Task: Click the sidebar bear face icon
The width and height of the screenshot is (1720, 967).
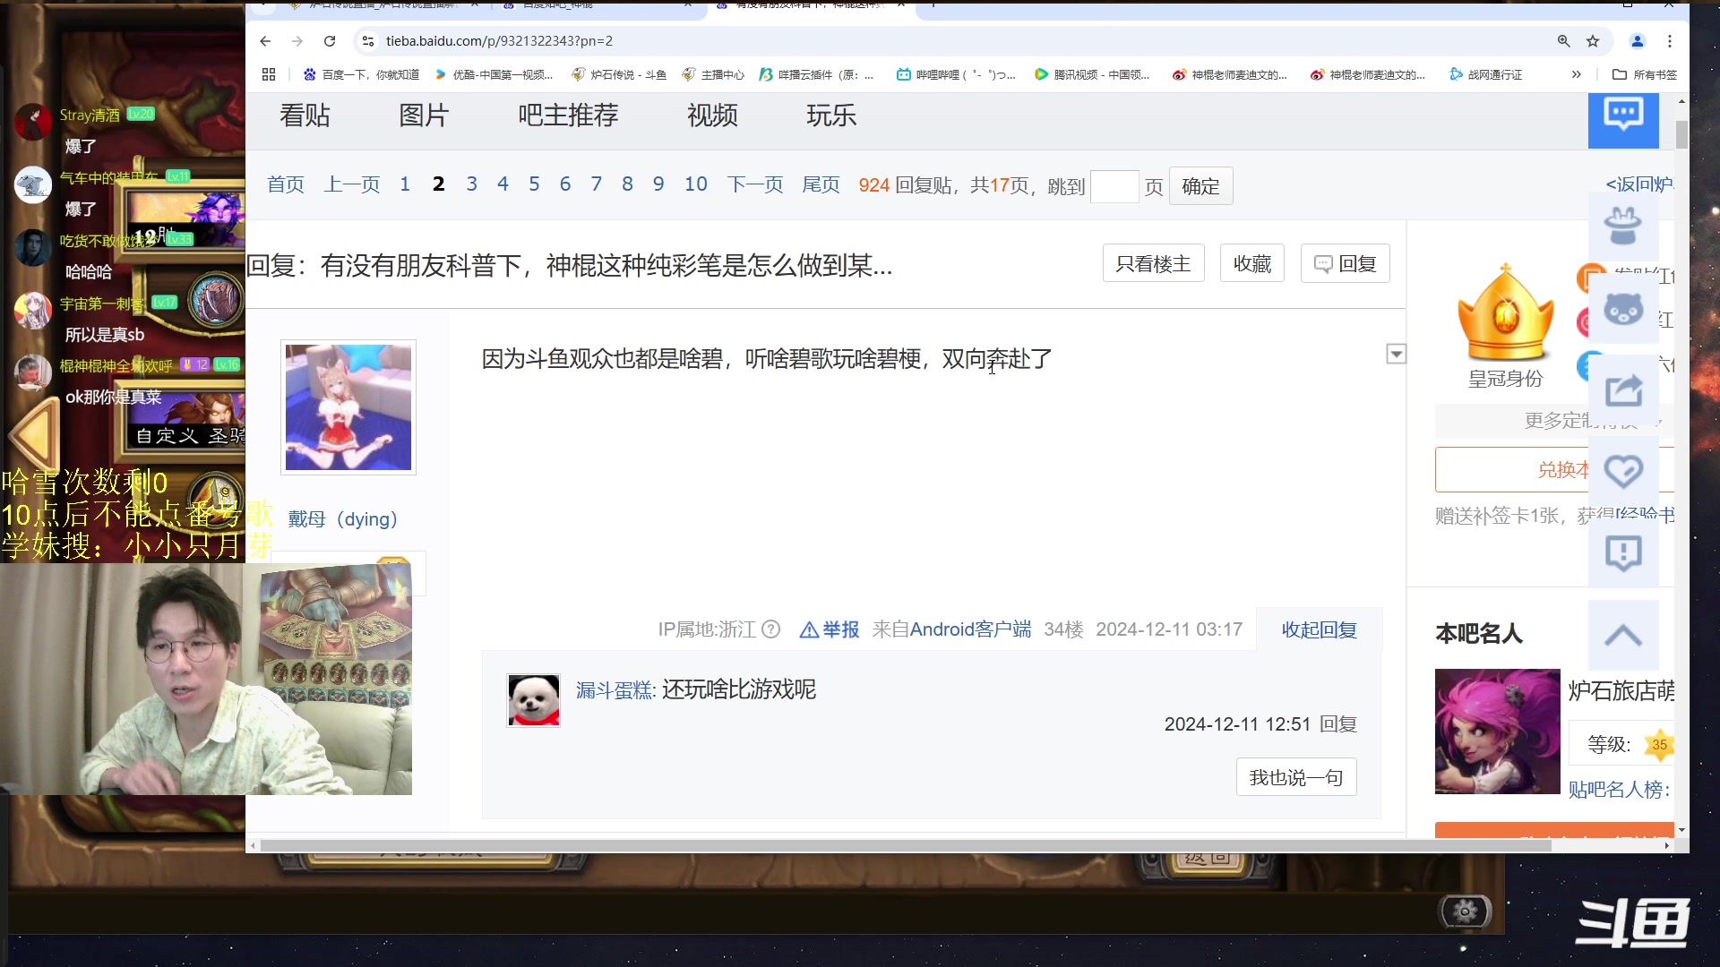Action: [1623, 310]
